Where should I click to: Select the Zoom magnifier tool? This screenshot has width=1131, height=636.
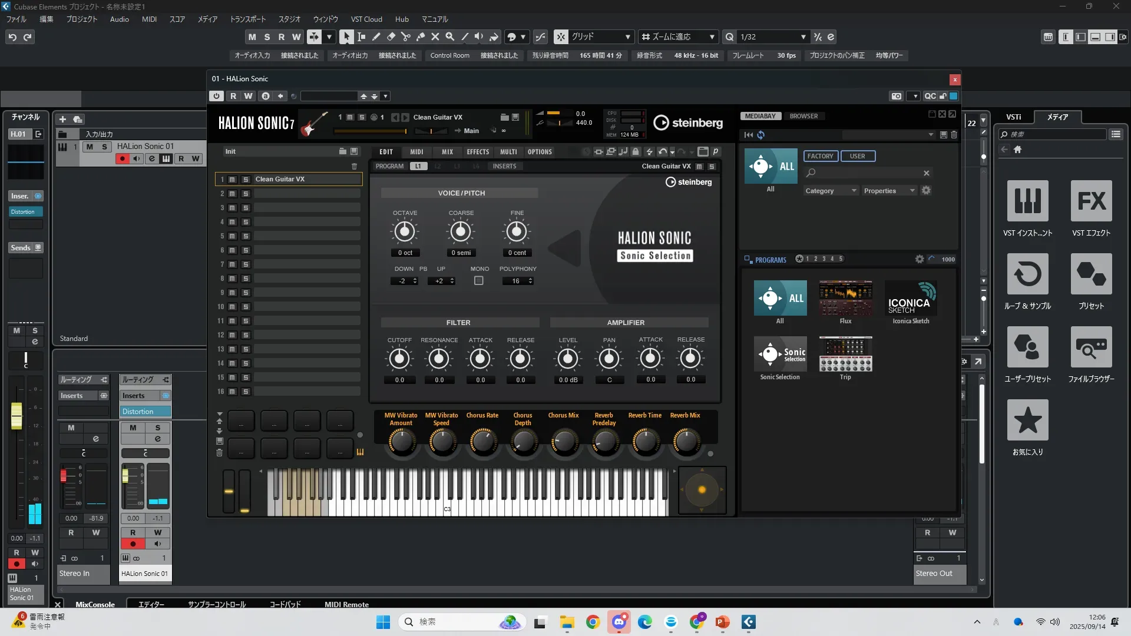450,37
